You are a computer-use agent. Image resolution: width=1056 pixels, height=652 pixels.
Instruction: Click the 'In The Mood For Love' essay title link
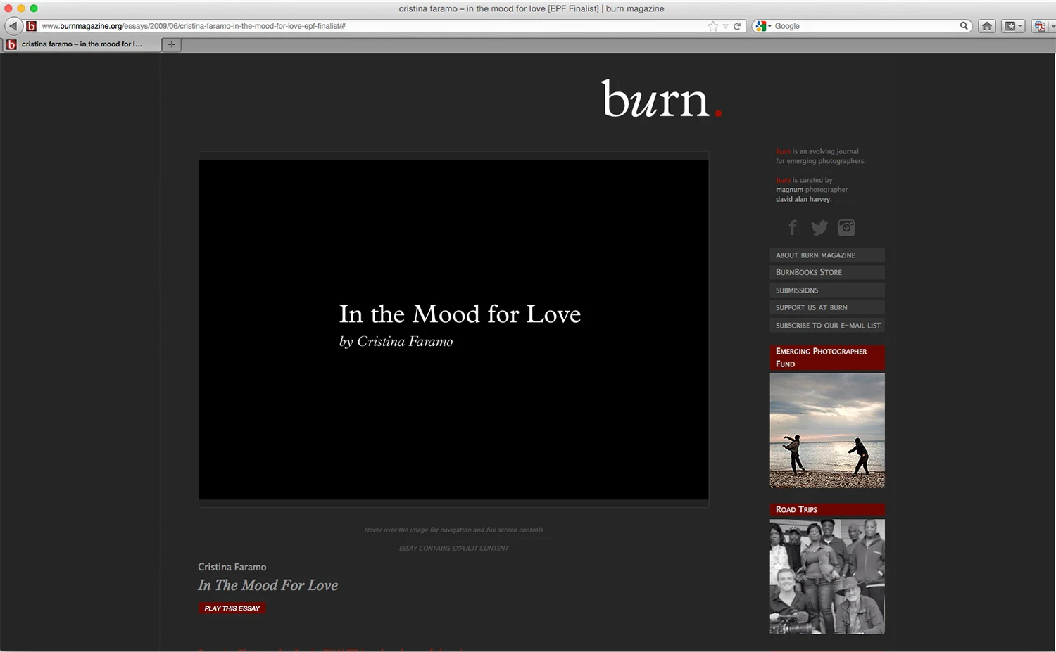coord(268,585)
